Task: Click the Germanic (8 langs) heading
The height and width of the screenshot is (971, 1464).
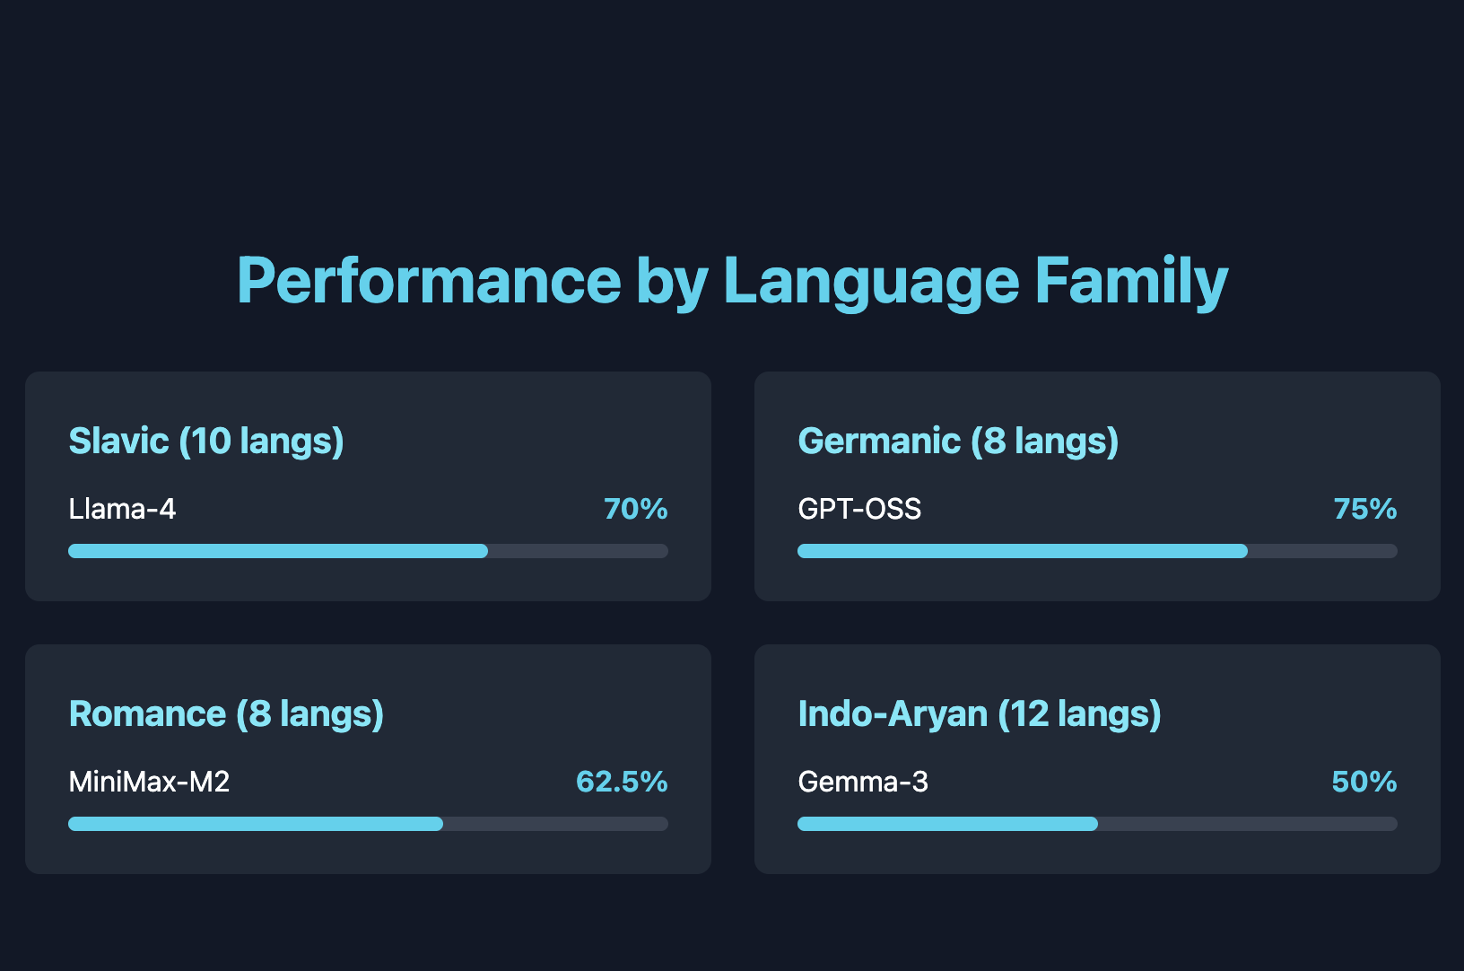Action: (958, 441)
